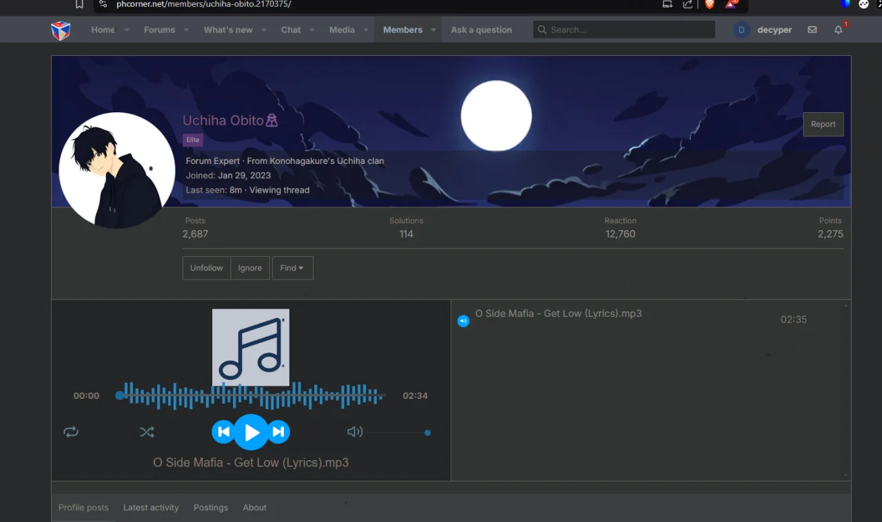The width and height of the screenshot is (882, 522).
Task: Click the site settings icon by URL
Action: (103, 4)
